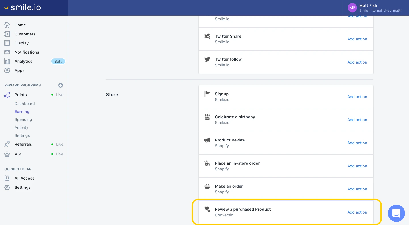Click the Twitter follow bird icon
The height and width of the screenshot is (225, 409).
point(207,59)
